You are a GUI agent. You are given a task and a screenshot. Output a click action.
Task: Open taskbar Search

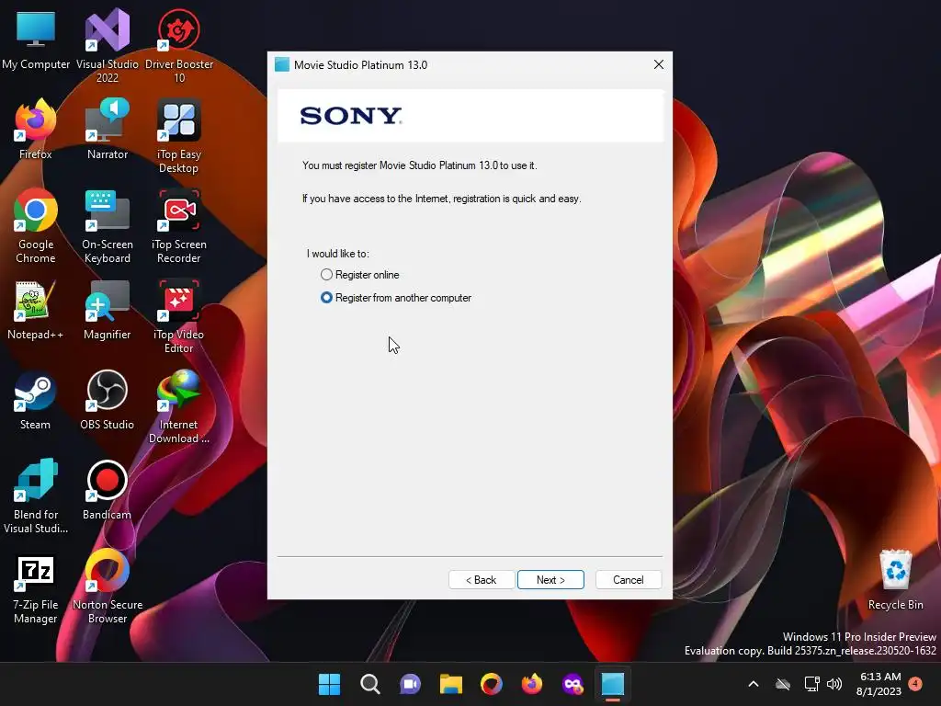point(369,684)
